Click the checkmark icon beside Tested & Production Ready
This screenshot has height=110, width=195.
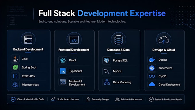tap(151, 99)
